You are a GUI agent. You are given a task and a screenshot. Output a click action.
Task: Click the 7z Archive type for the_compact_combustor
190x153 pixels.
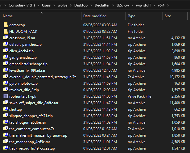pyautogui.click(x=136, y=129)
